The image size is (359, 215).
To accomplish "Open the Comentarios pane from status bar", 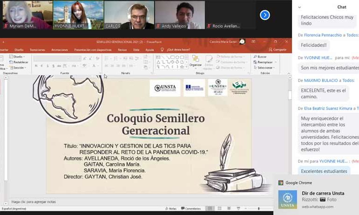I will pyautogui.click(x=193, y=208).
